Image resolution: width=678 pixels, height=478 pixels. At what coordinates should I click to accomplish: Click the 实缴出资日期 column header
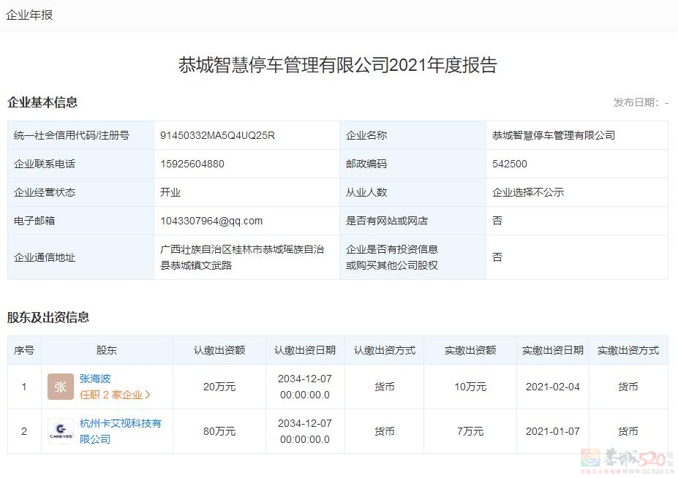click(552, 350)
